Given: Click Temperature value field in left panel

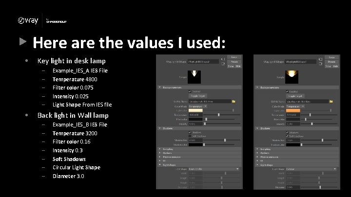Looking at the screenshot, I should tap(195, 115).
